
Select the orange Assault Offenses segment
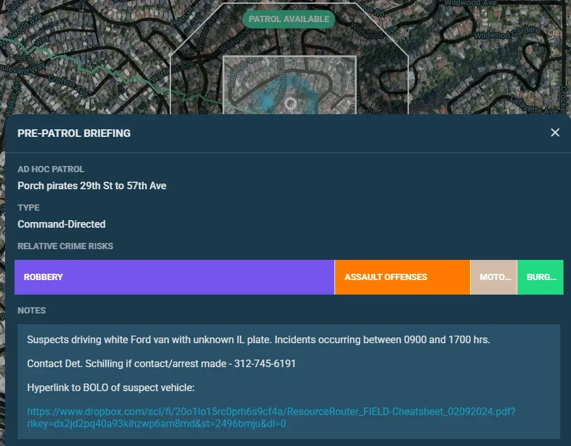pos(403,277)
